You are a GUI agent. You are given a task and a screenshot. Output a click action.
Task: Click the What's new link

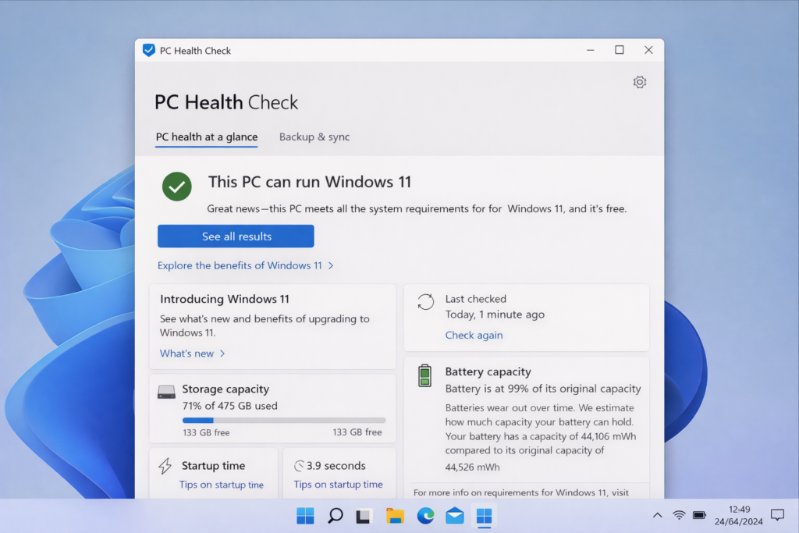[x=186, y=354]
